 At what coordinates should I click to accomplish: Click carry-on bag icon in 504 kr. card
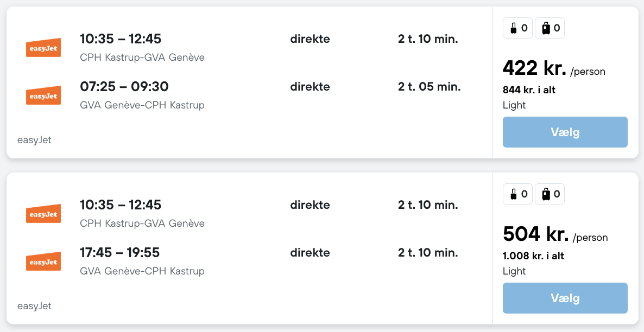513,194
